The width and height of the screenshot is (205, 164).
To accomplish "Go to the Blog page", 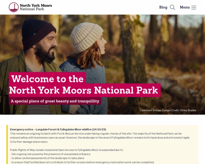I will click(x=163, y=7).
